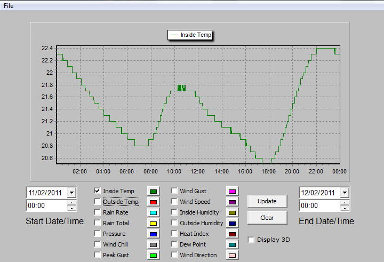Open the olive Inside Humidity color swatch
Image resolution: width=384 pixels, height=262 pixels.
232,213
